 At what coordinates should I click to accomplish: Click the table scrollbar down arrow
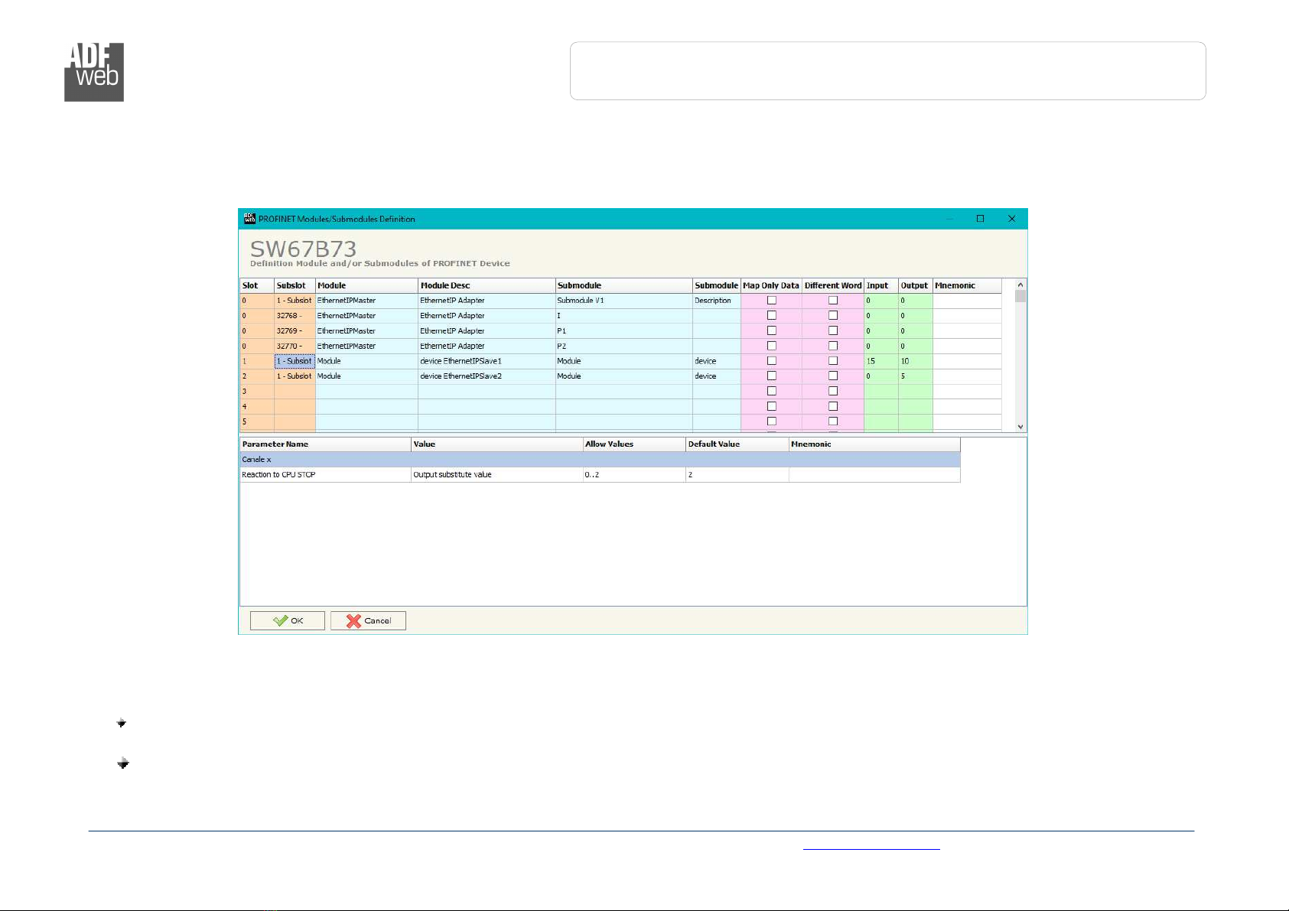click(1020, 427)
